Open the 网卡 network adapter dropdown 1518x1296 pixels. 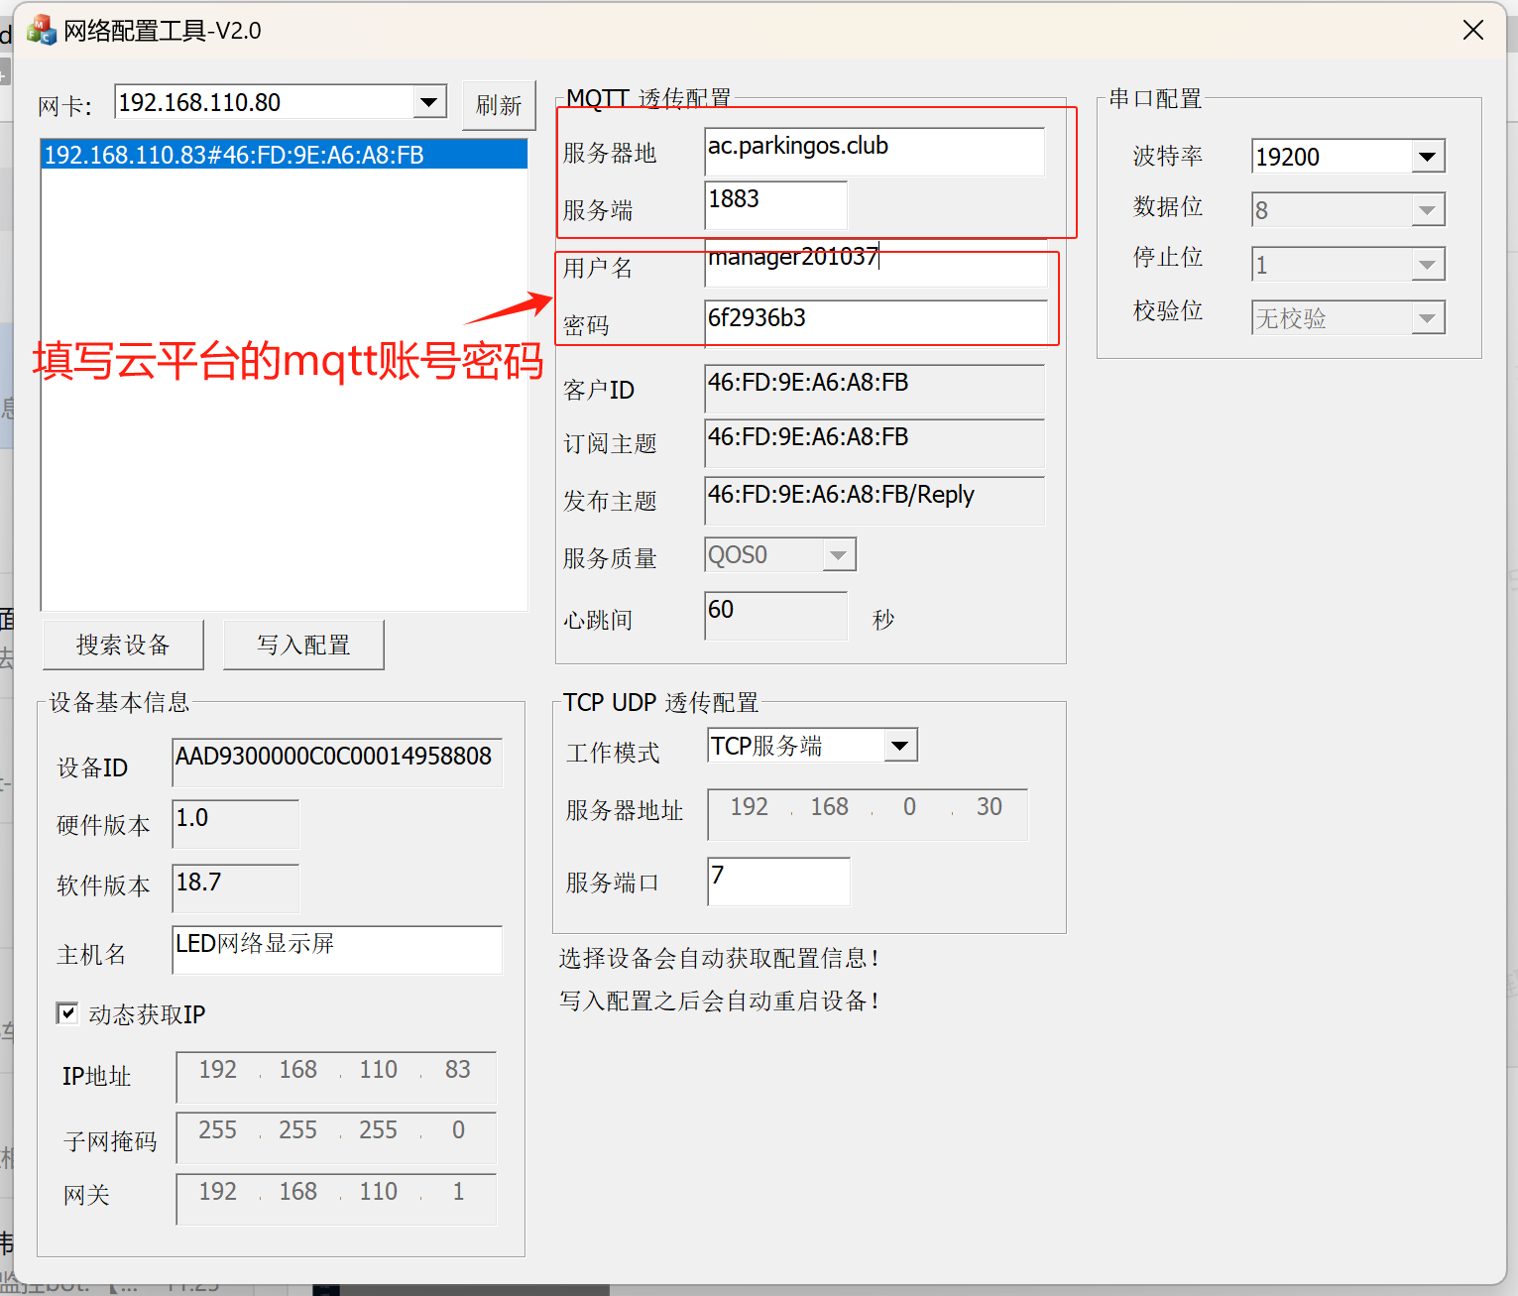pos(429,102)
